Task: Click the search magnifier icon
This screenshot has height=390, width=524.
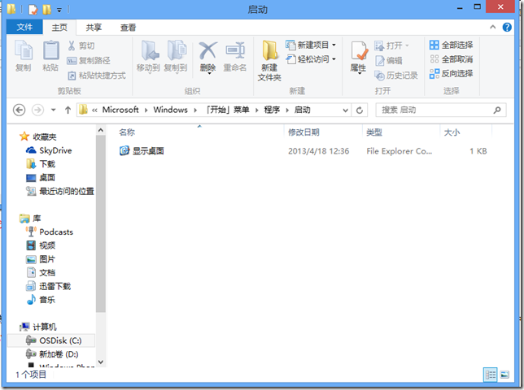Action: (497, 110)
